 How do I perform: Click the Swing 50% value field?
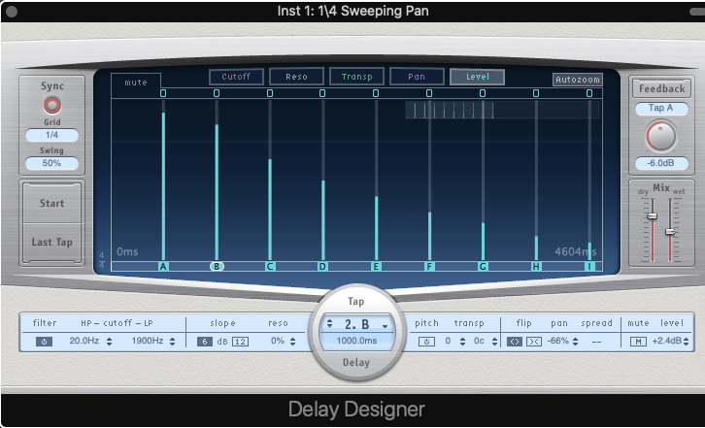coord(51,163)
